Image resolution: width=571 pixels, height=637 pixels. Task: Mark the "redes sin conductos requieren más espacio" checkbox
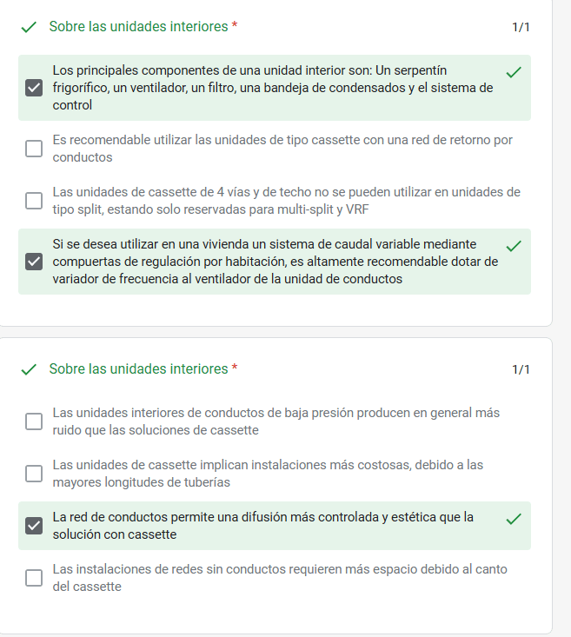(34, 578)
